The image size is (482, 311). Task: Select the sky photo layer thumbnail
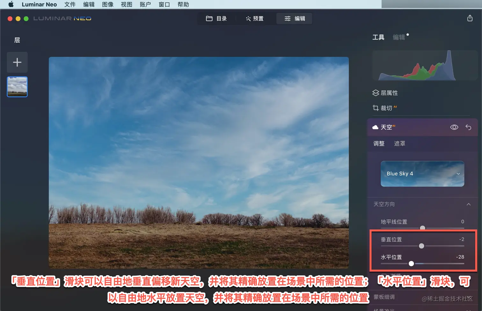(x=17, y=87)
